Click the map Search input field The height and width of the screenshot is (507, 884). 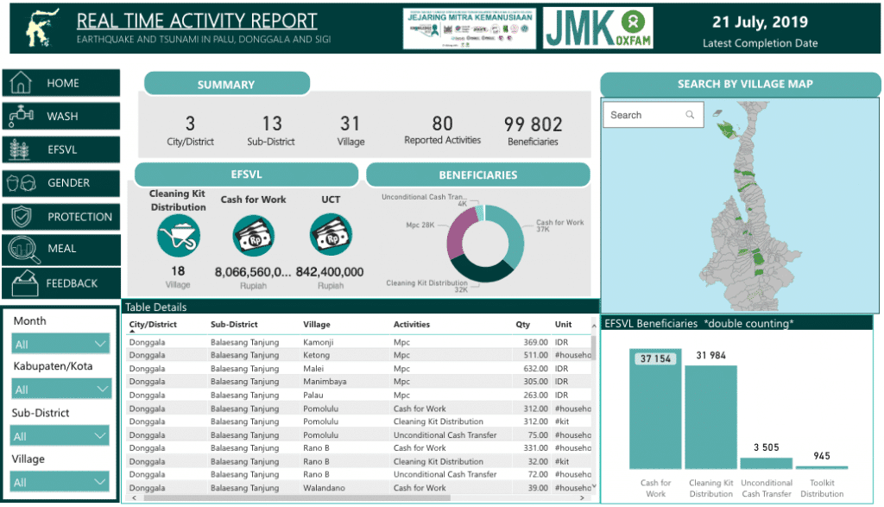654,115
